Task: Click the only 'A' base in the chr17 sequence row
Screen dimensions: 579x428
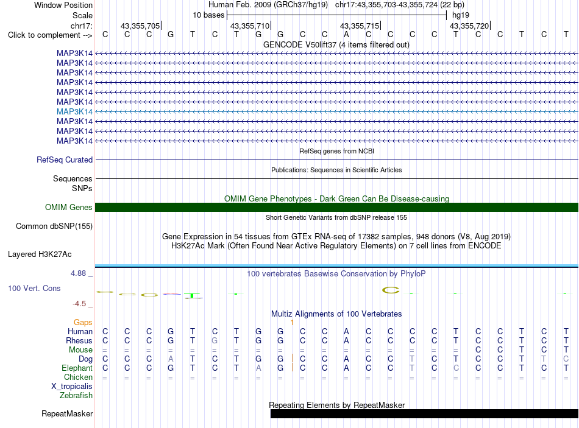Action: coord(346,35)
